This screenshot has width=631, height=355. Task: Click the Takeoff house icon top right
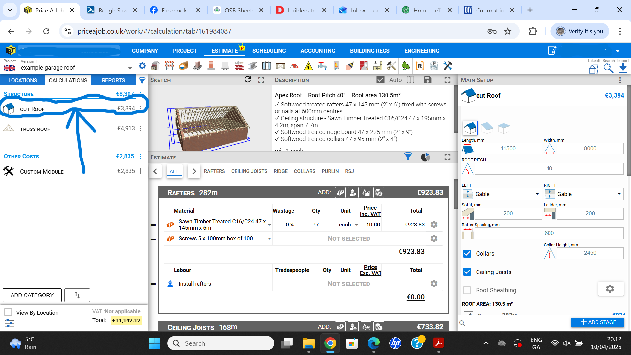pyautogui.click(x=593, y=68)
